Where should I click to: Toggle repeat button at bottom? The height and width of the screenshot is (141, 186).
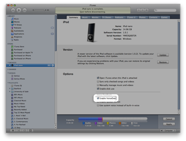[25, 131]
